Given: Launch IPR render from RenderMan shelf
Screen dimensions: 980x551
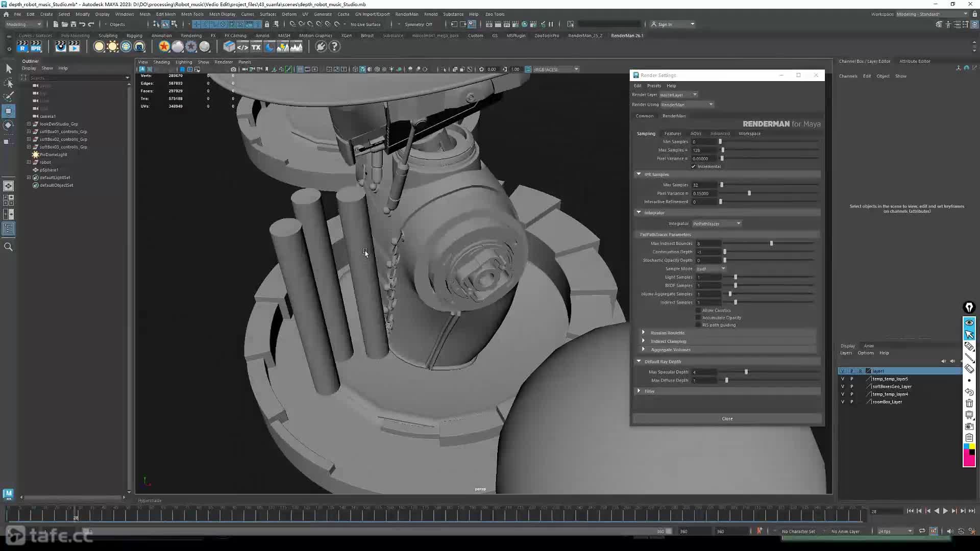Looking at the screenshot, I should click(x=36, y=47).
